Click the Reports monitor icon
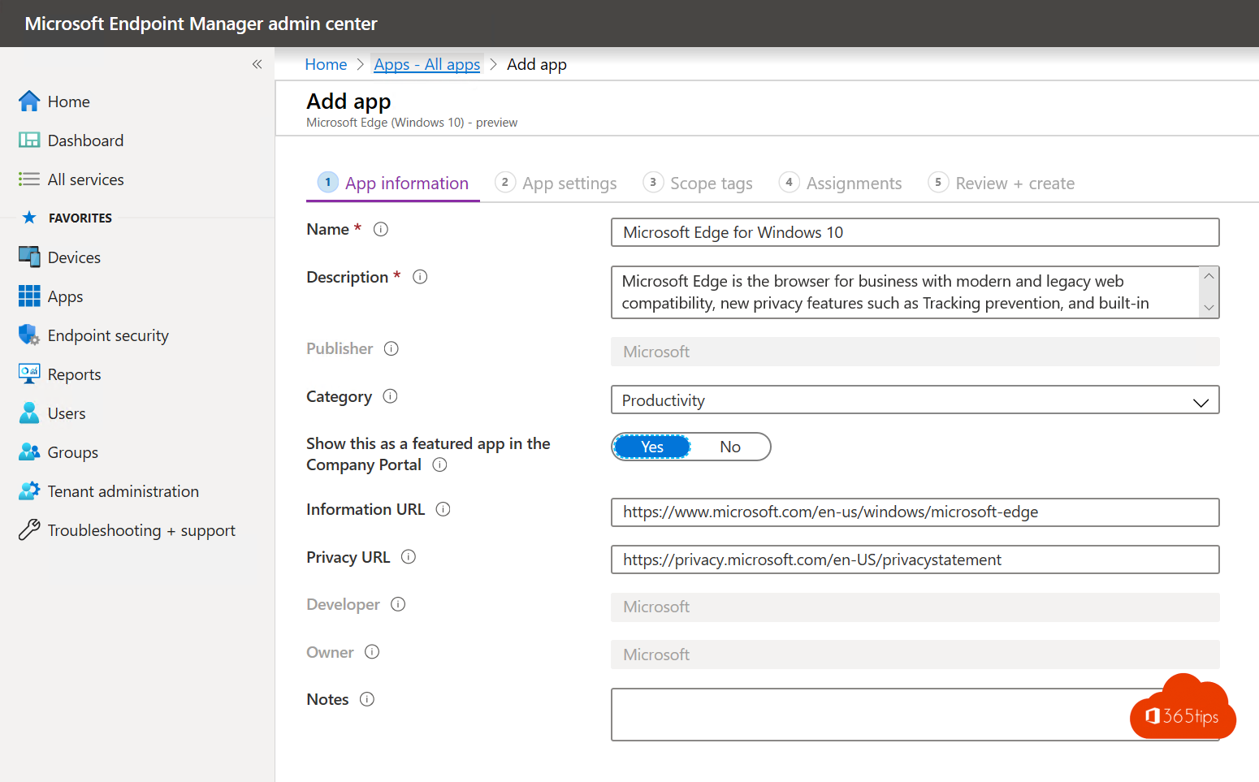This screenshot has width=1259, height=782. pyautogui.click(x=29, y=374)
